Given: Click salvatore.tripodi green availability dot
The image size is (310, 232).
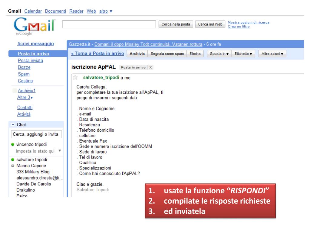Looking at the screenshot, I should (x=13, y=159).
